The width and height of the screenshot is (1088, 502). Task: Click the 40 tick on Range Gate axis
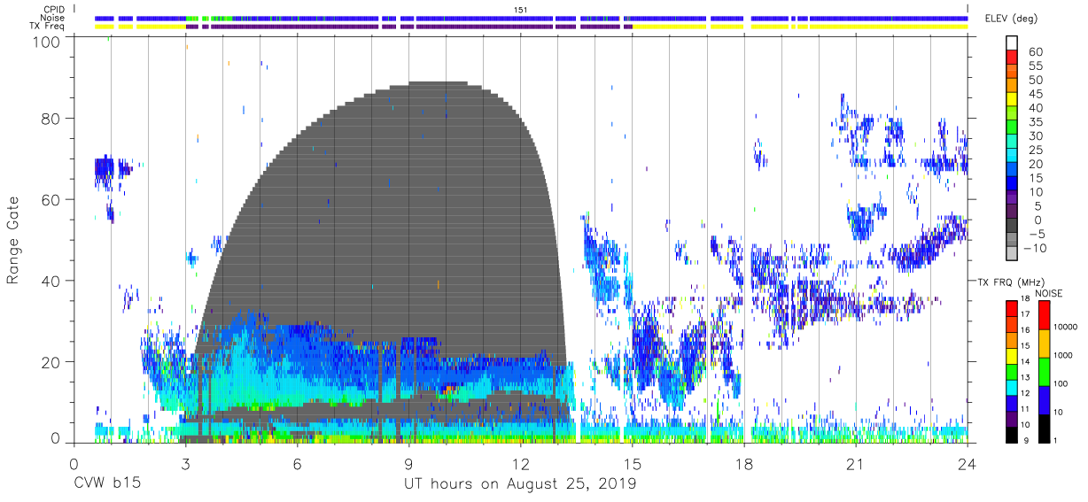52,281
